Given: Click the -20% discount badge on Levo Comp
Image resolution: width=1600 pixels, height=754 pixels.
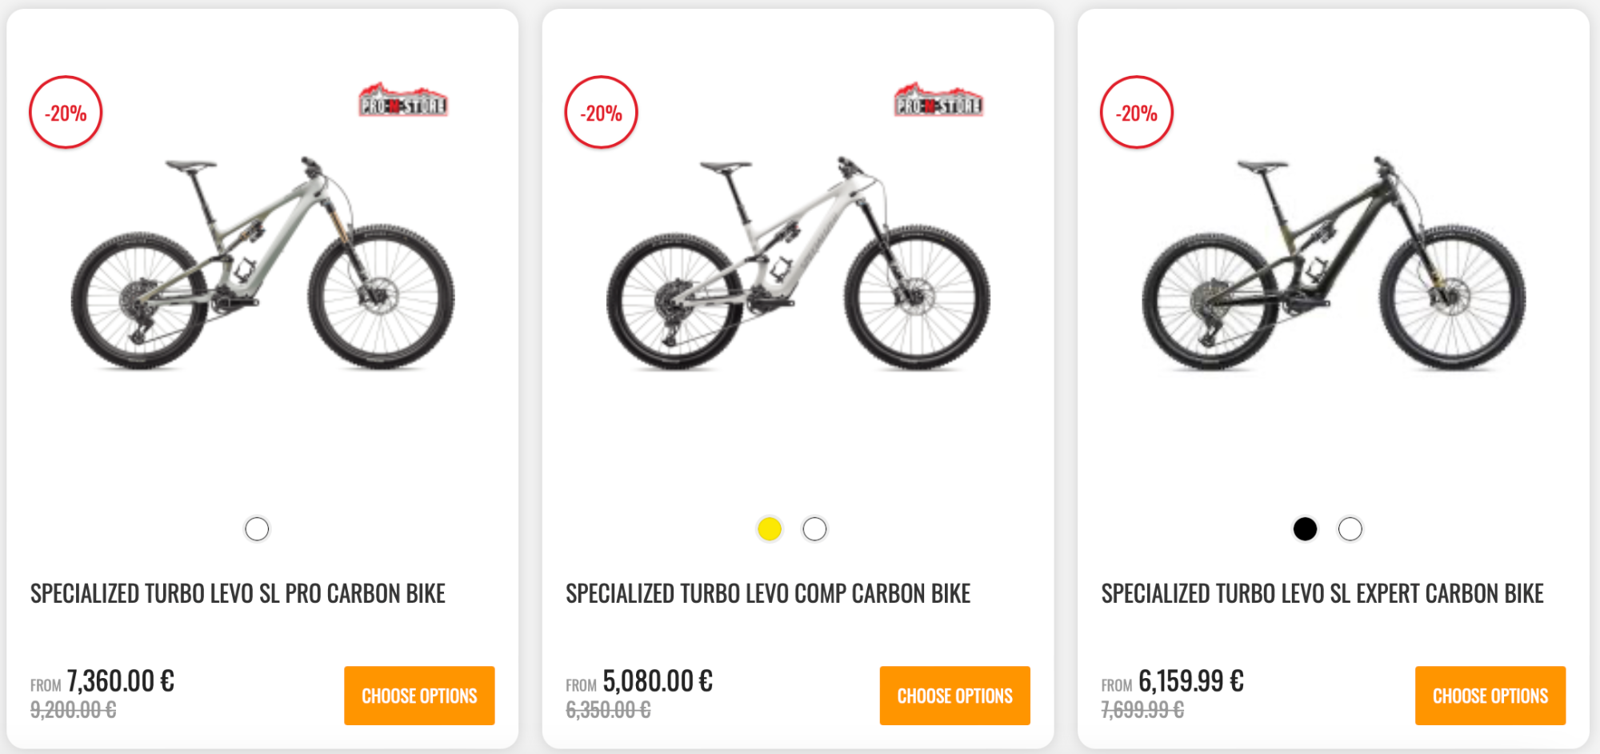Looking at the screenshot, I should click(x=602, y=113).
